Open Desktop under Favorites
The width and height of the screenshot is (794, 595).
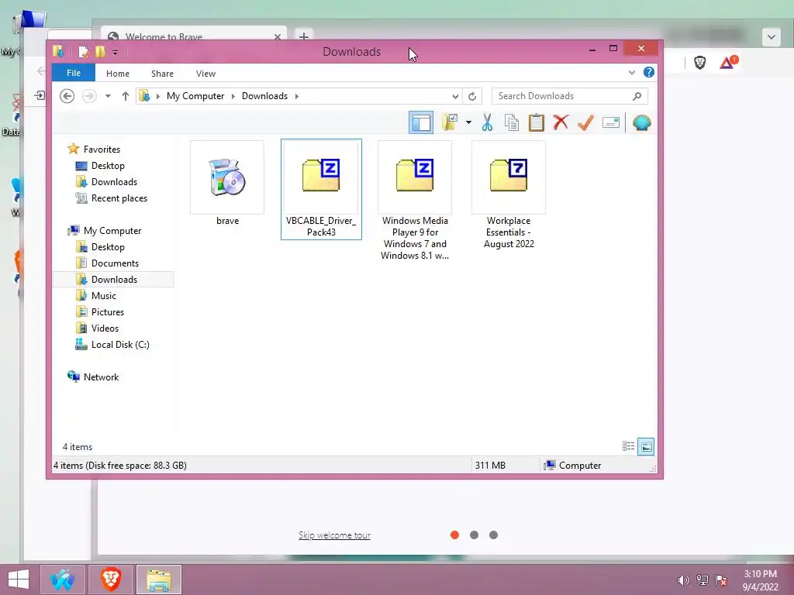(108, 166)
